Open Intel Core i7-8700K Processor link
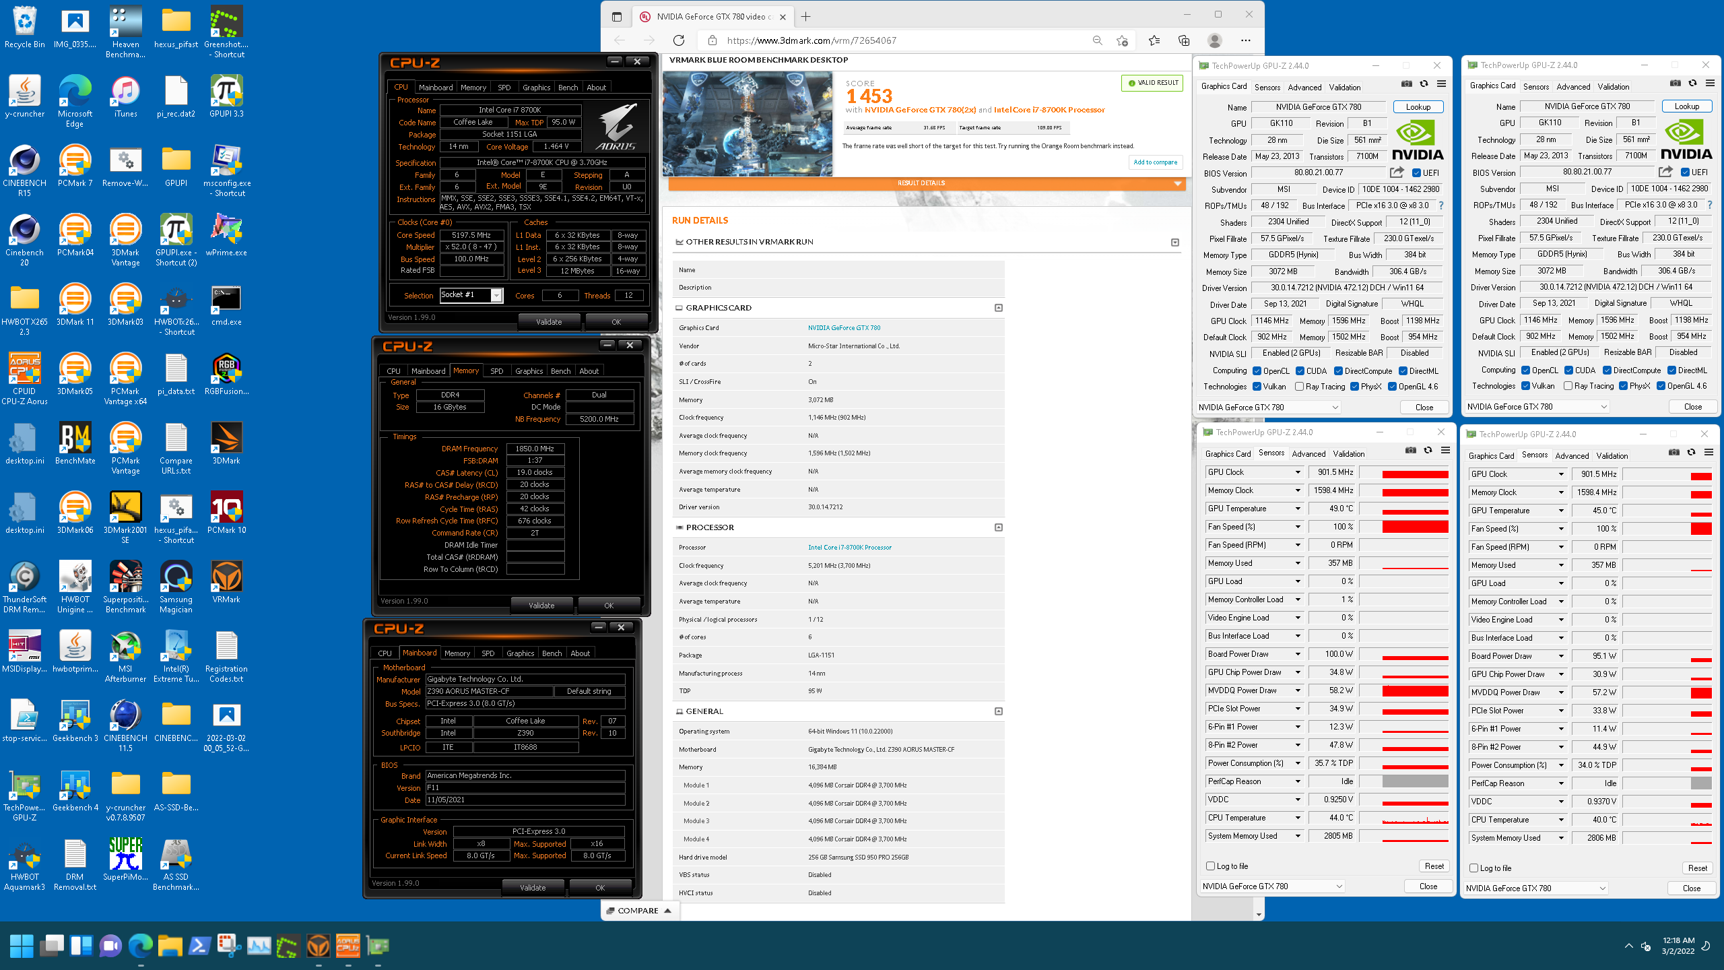The width and height of the screenshot is (1724, 970). 850,548
